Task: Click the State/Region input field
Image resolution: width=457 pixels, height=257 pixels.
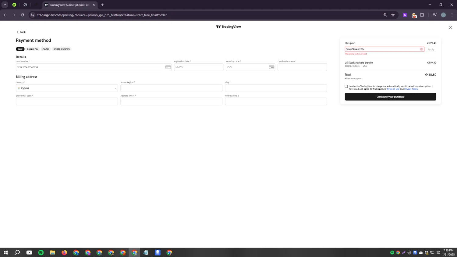Action: (x=171, y=88)
